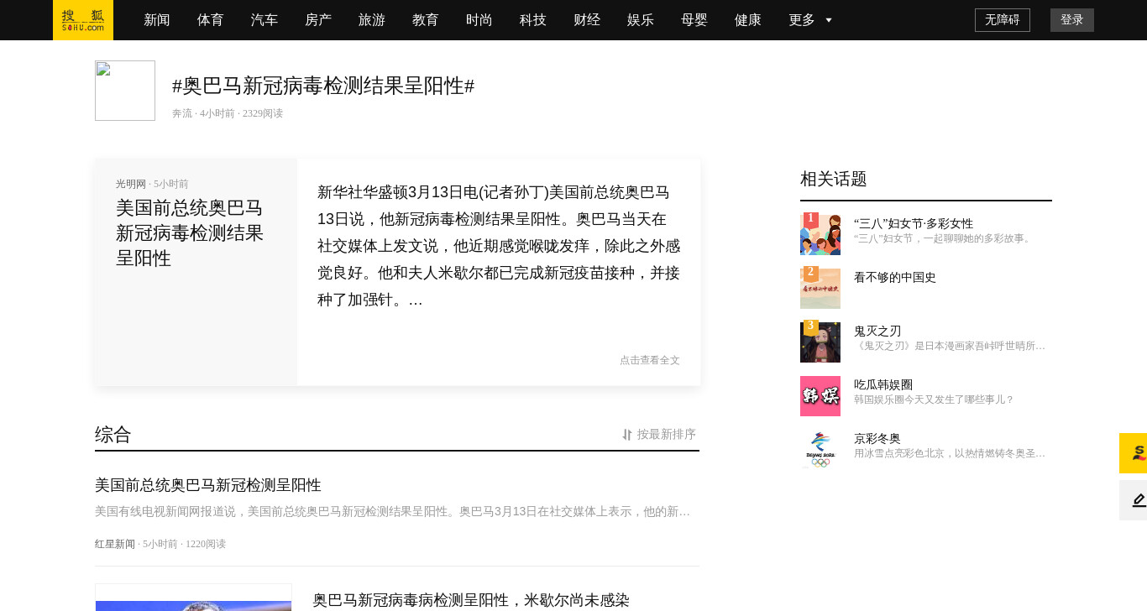
Task: Click the article excerpt starting 美国有线电视新闻网报道说
Action: click(393, 511)
